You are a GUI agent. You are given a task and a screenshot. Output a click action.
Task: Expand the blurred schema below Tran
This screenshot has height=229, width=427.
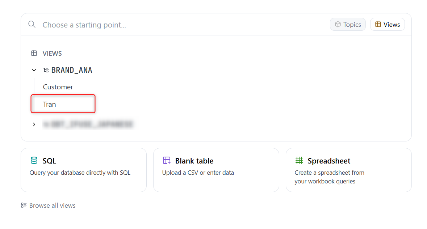point(34,124)
